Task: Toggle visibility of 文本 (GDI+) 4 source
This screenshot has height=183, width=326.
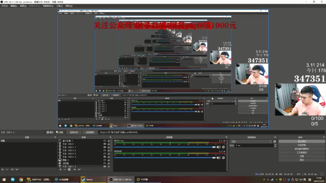Action: [x=105, y=166]
